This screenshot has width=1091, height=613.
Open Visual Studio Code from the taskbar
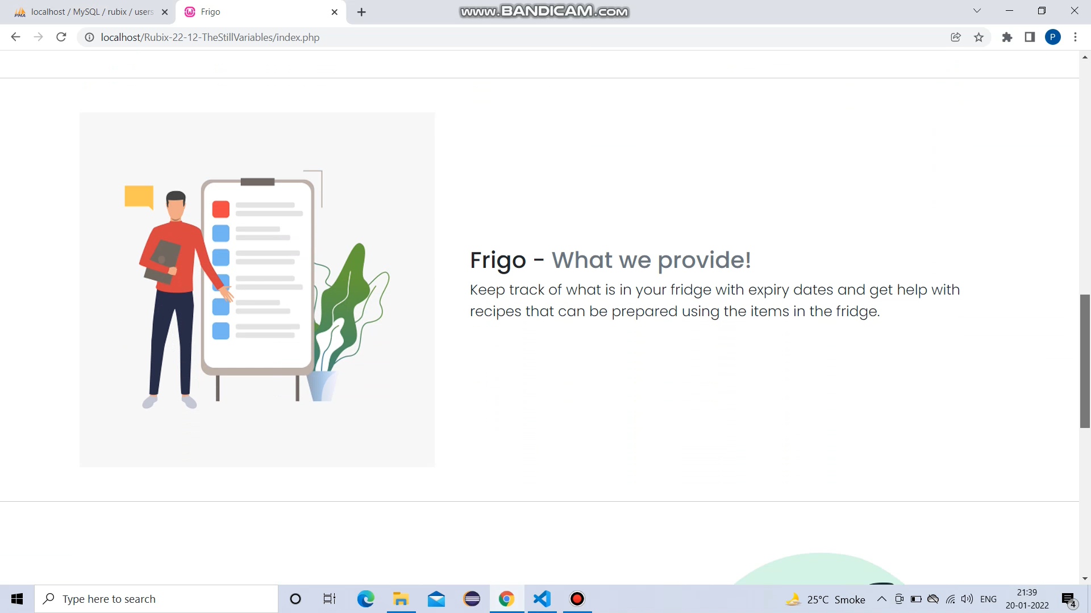click(542, 599)
